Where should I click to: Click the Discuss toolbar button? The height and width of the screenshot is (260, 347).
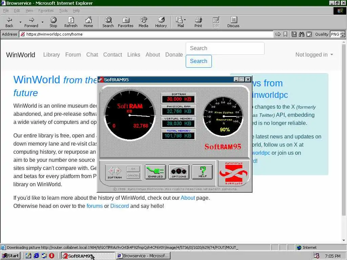point(233,22)
